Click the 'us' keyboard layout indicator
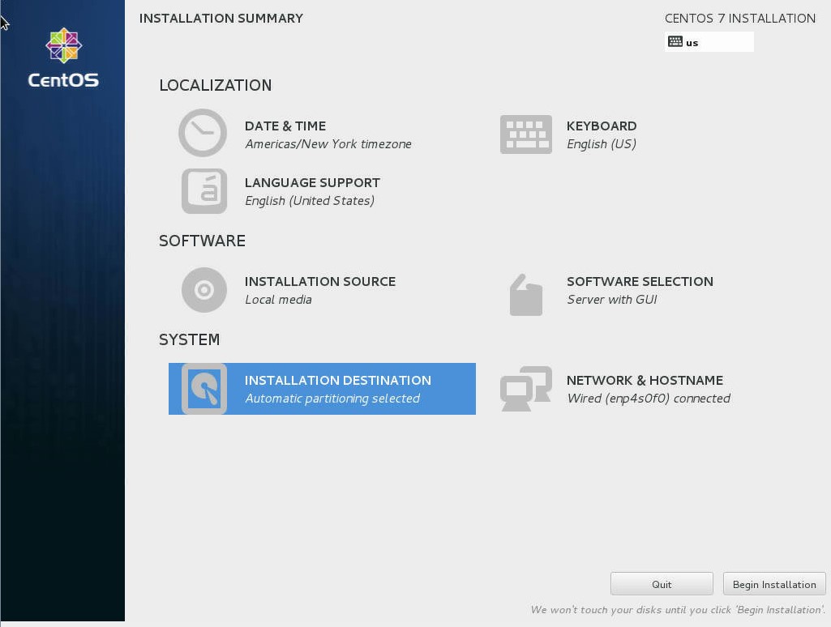The height and width of the screenshot is (627, 831). coord(692,43)
